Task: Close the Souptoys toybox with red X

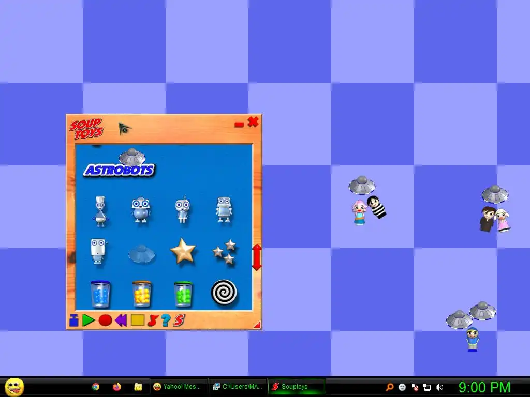Action: tap(253, 121)
